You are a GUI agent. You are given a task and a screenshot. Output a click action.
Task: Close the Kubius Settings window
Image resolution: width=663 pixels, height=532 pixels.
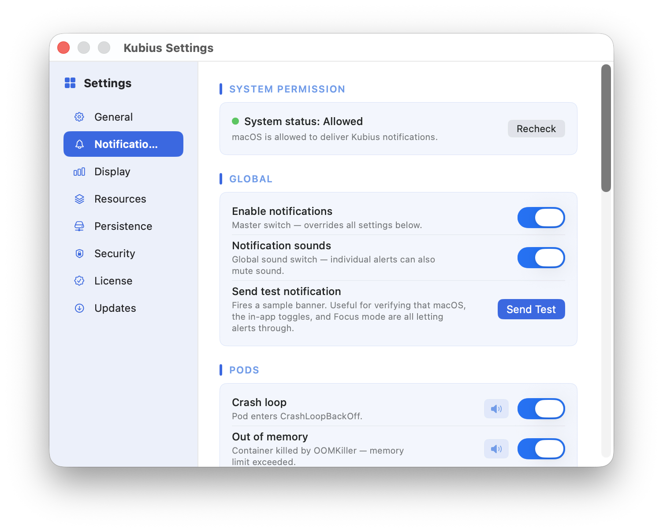point(63,48)
